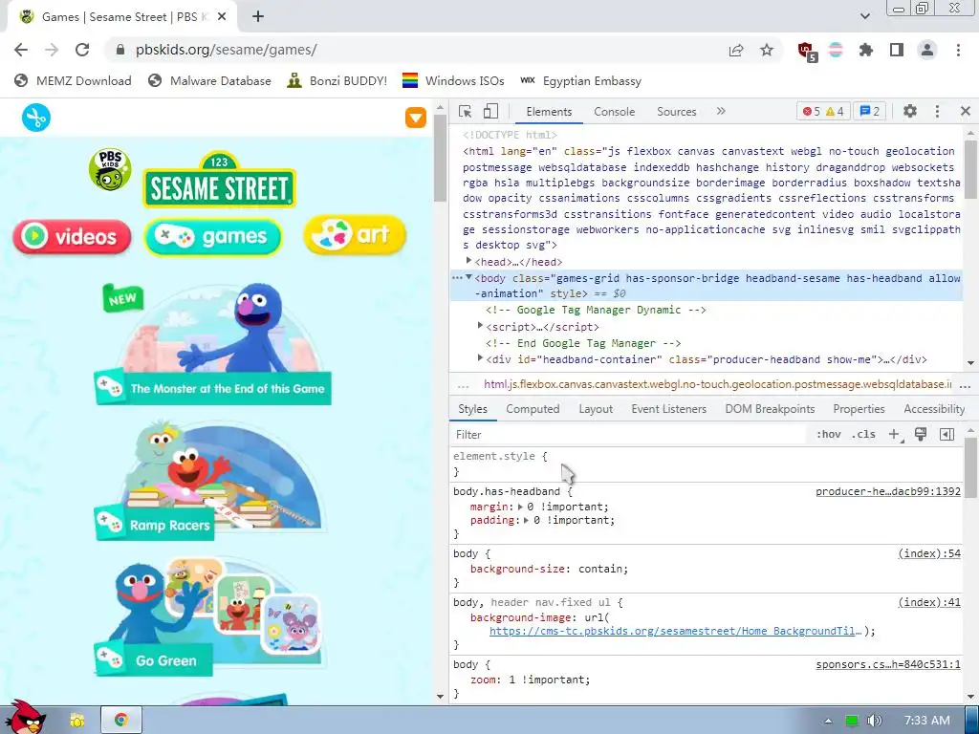The width and height of the screenshot is (979, 734).
Task: Click the blue scissors icon on page
Action: 36,118
